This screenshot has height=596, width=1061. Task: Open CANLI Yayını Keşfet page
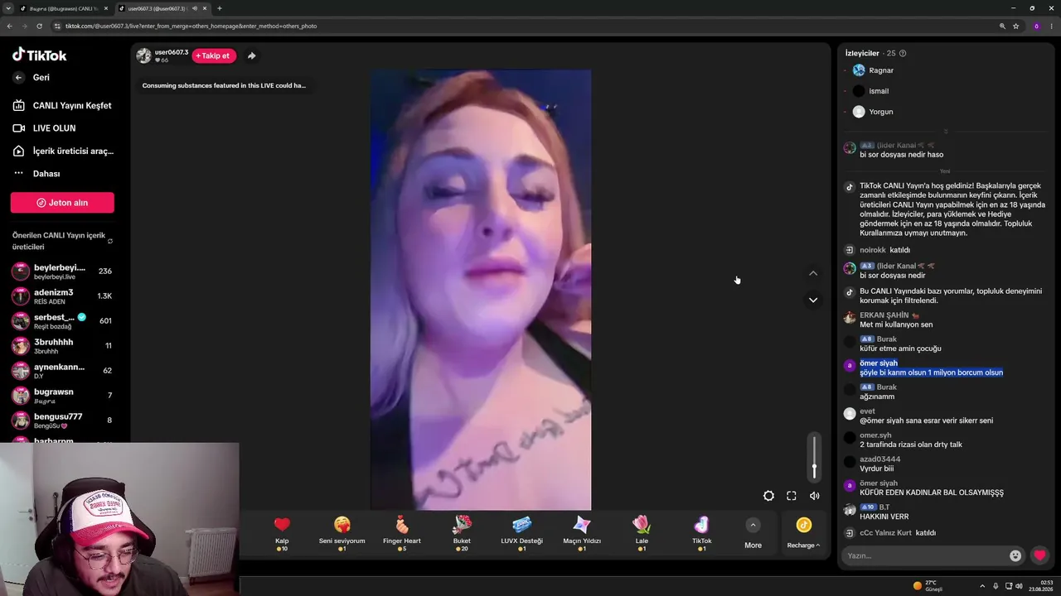click(x=62, y=105)
